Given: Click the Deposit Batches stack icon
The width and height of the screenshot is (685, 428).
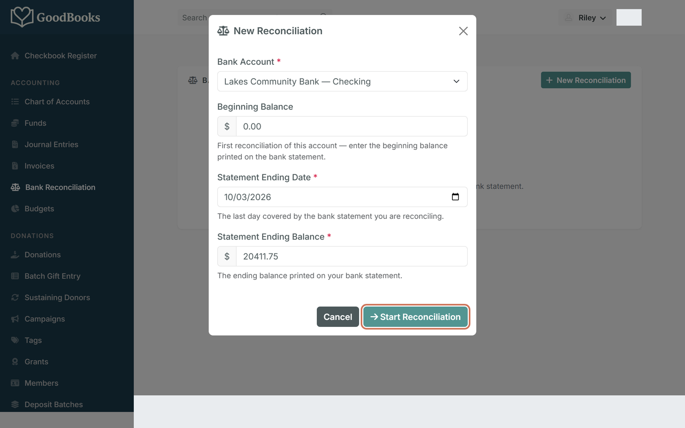Looking at the screenshot, I should (15, 404).
